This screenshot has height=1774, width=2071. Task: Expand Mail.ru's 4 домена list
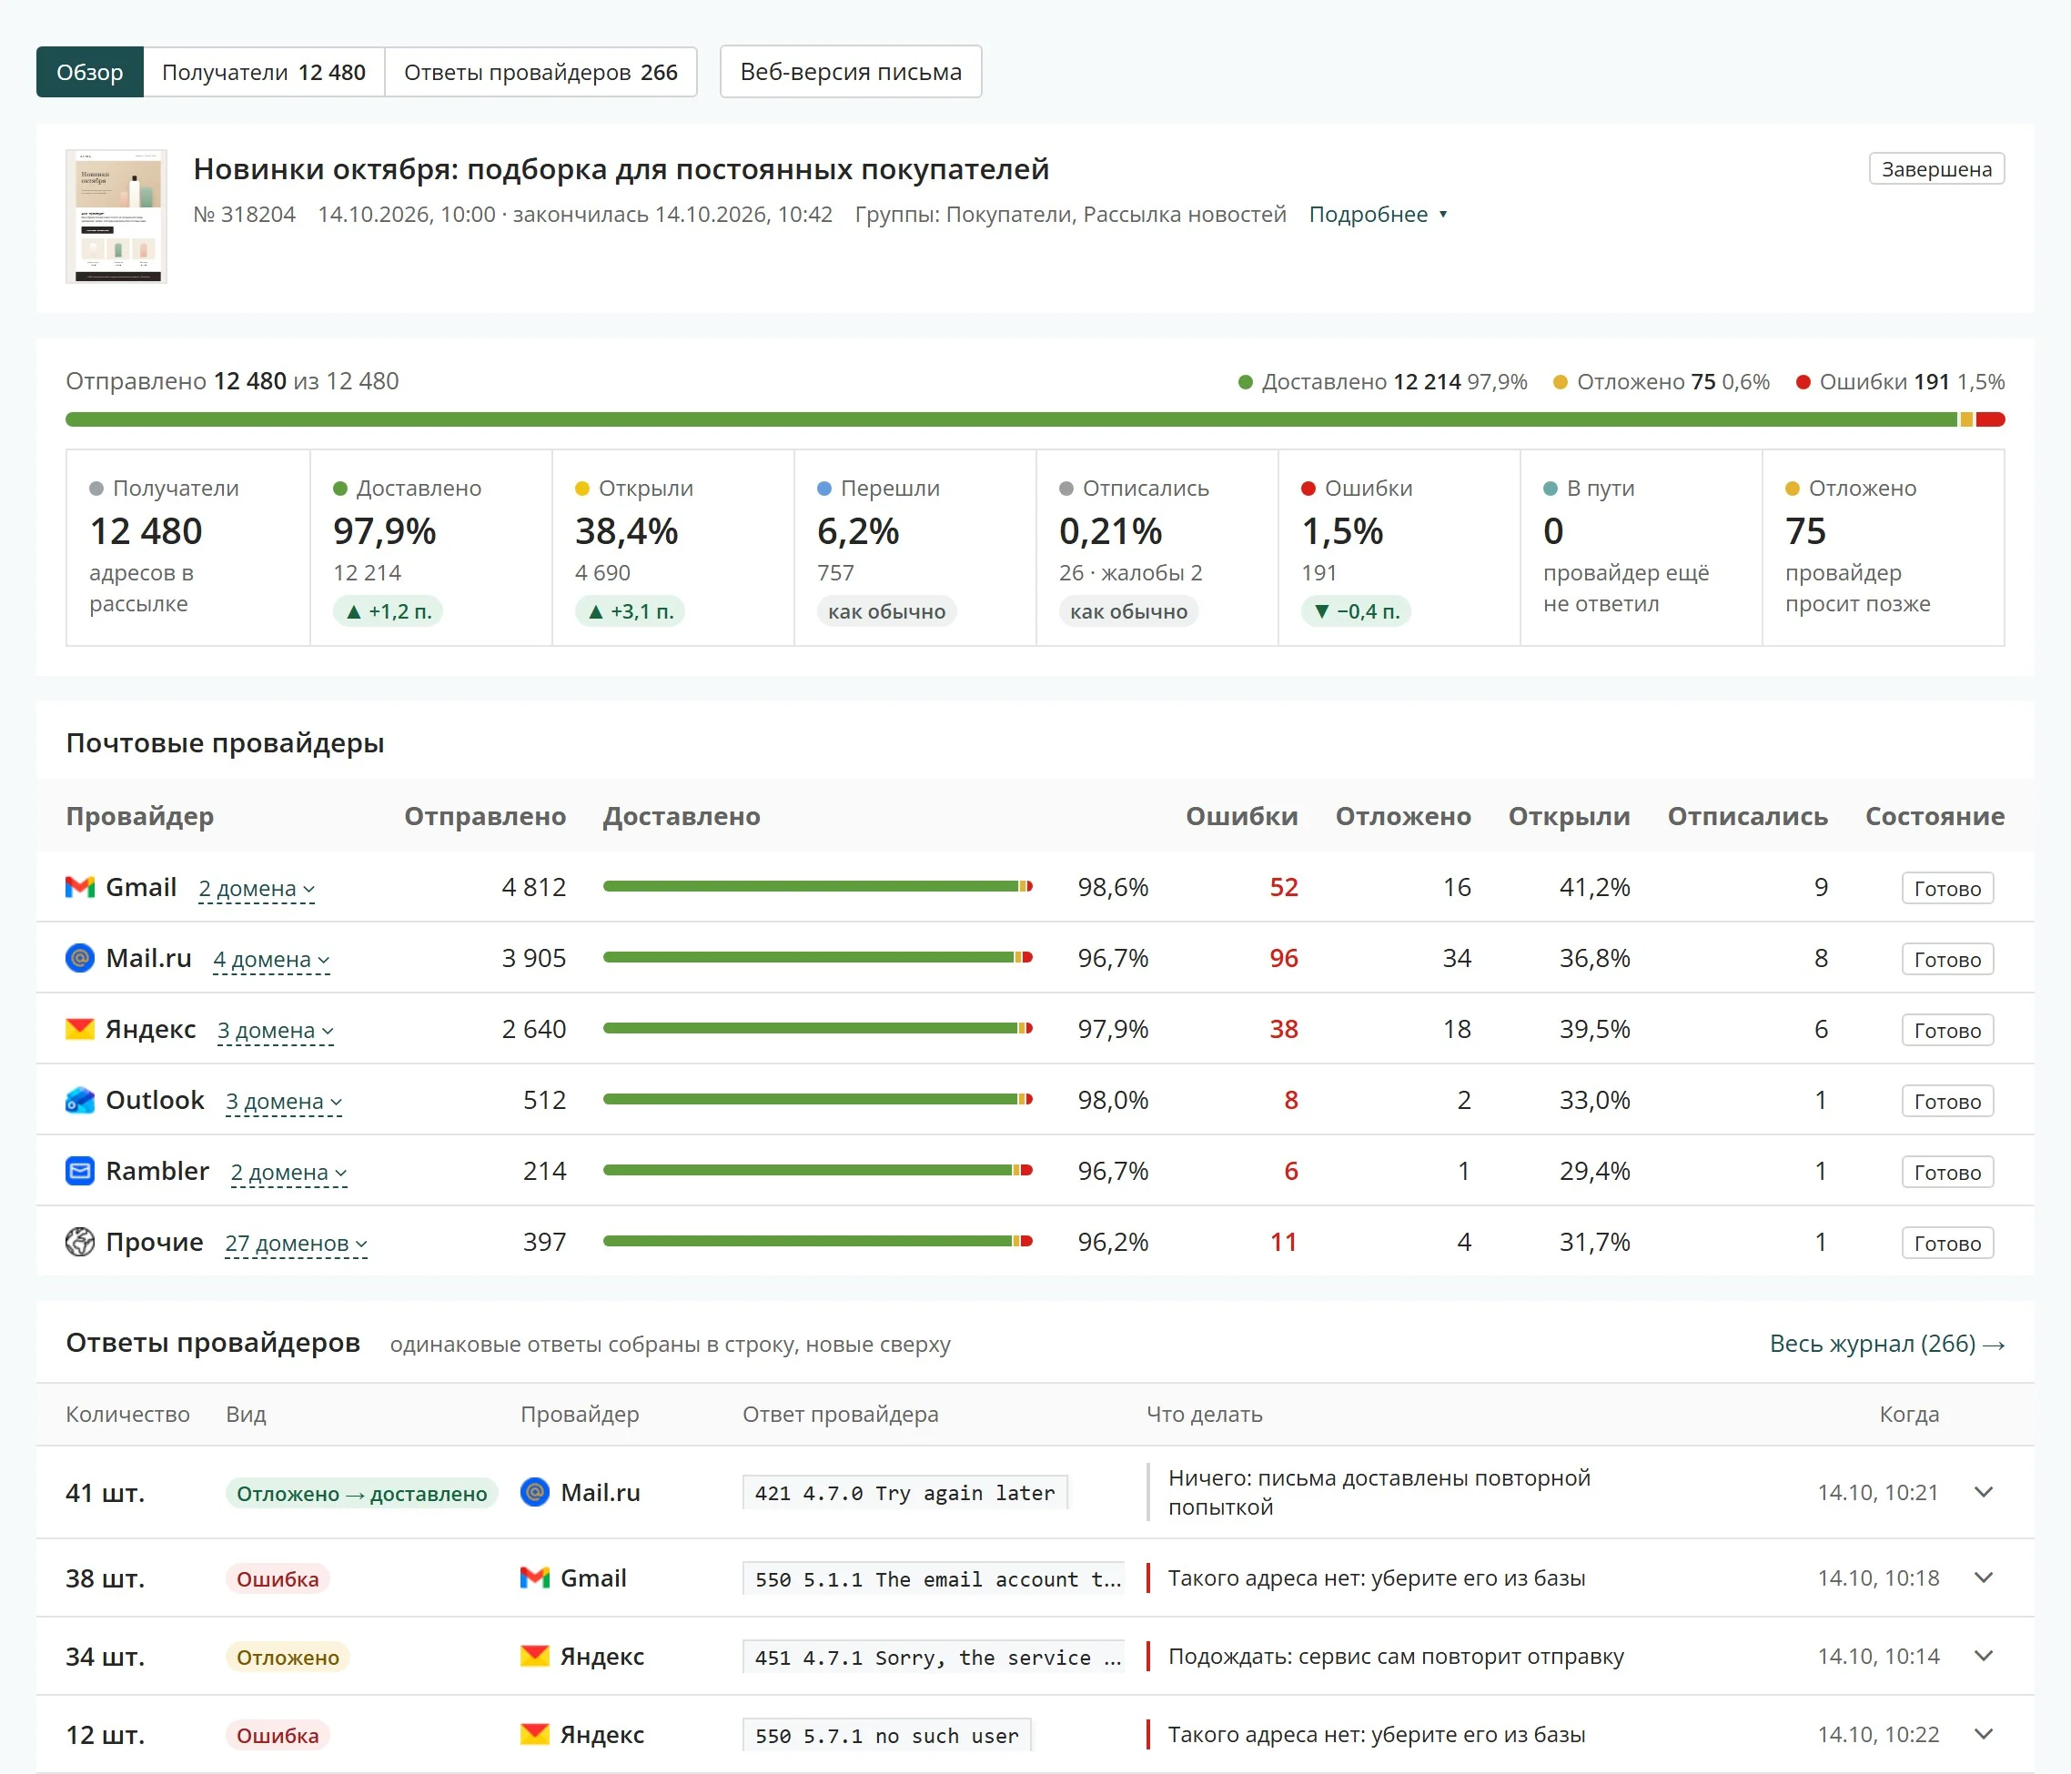272,960
